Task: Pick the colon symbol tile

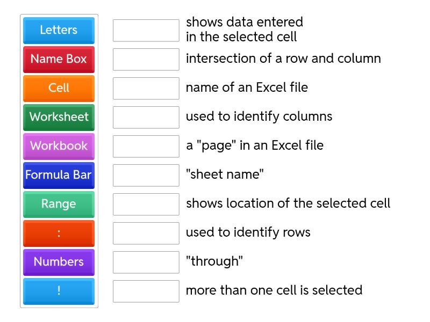Action: tap(59, 233)
